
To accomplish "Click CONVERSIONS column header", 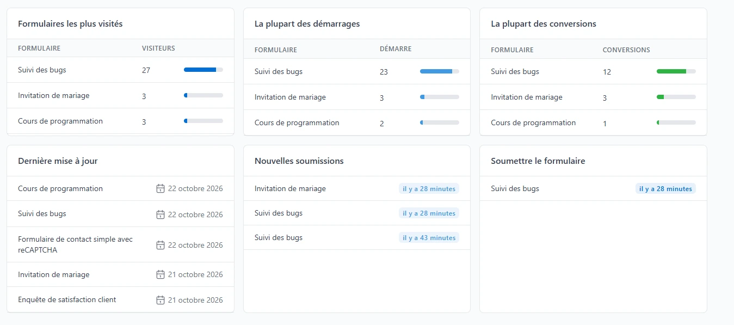I will pyautogui.click(x=626, y=50).
